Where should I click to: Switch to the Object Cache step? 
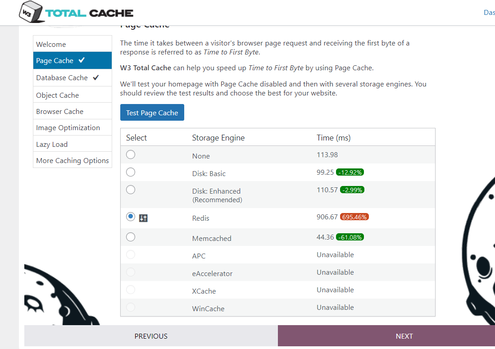coord(73,95)
